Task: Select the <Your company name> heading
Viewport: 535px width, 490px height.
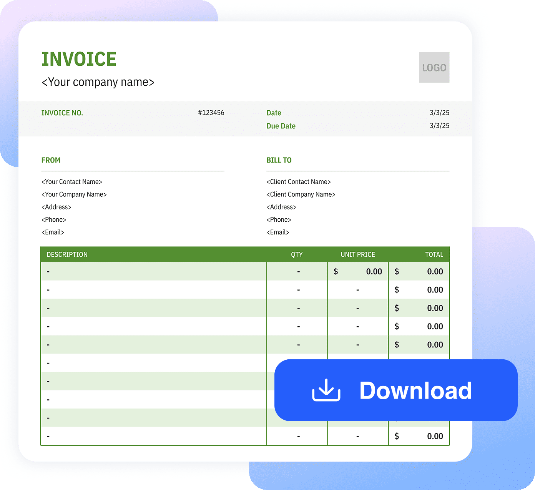Action: 98,82
